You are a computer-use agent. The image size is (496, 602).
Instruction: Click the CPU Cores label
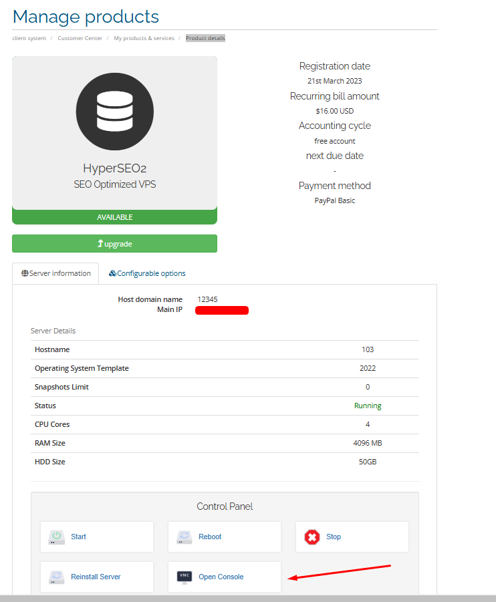click(x=52, y=424)
